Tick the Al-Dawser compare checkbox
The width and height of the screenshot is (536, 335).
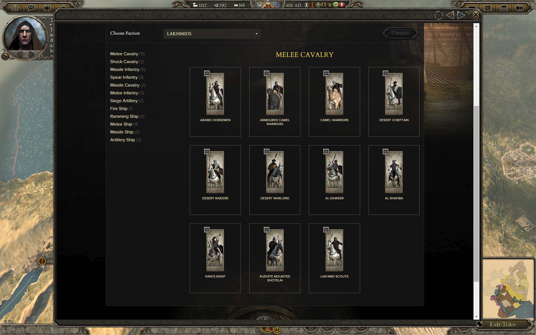click(326, 152)
